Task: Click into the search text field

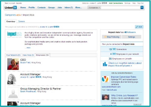Action: coord(120,7)
